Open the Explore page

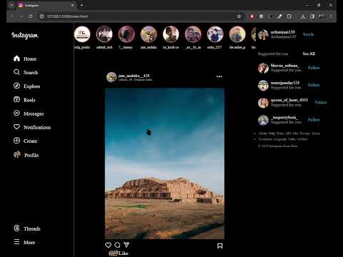point(26,86)
